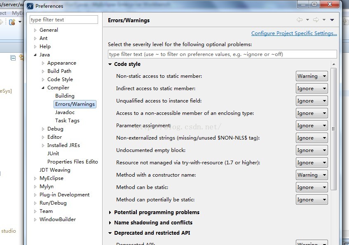Expand the Mylyn tree node
Screen dimensions: 349x245
coord(35,187)
